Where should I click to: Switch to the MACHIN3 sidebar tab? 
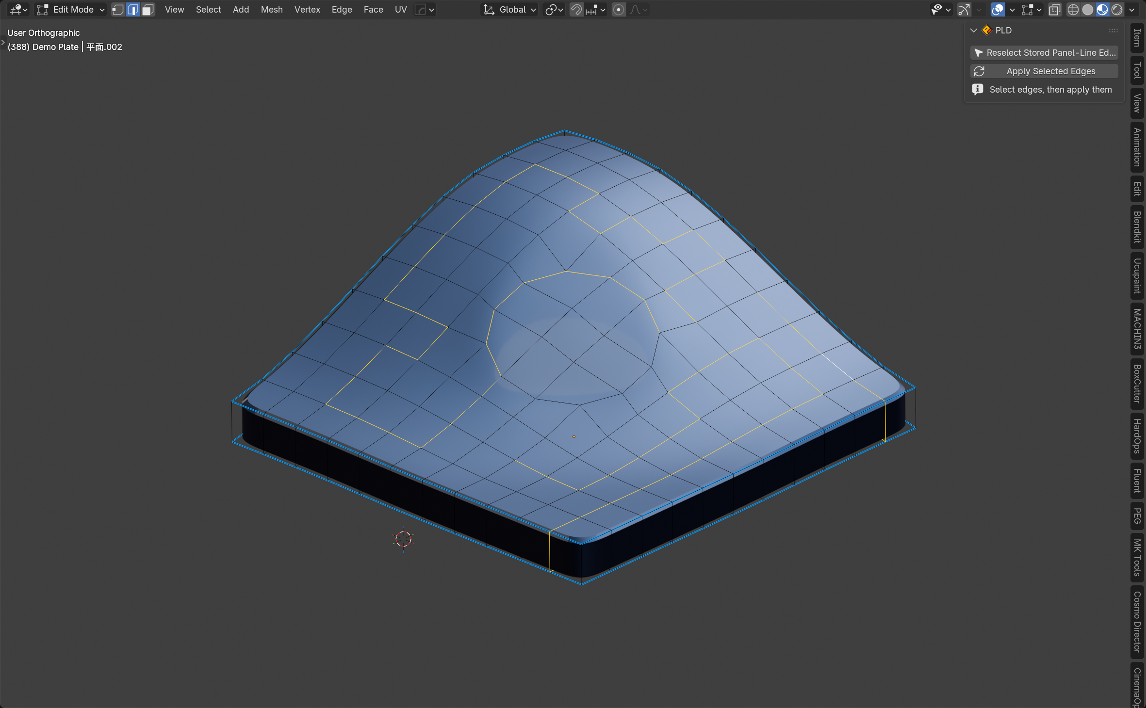pyautogui.click(x=1137, y=329)
